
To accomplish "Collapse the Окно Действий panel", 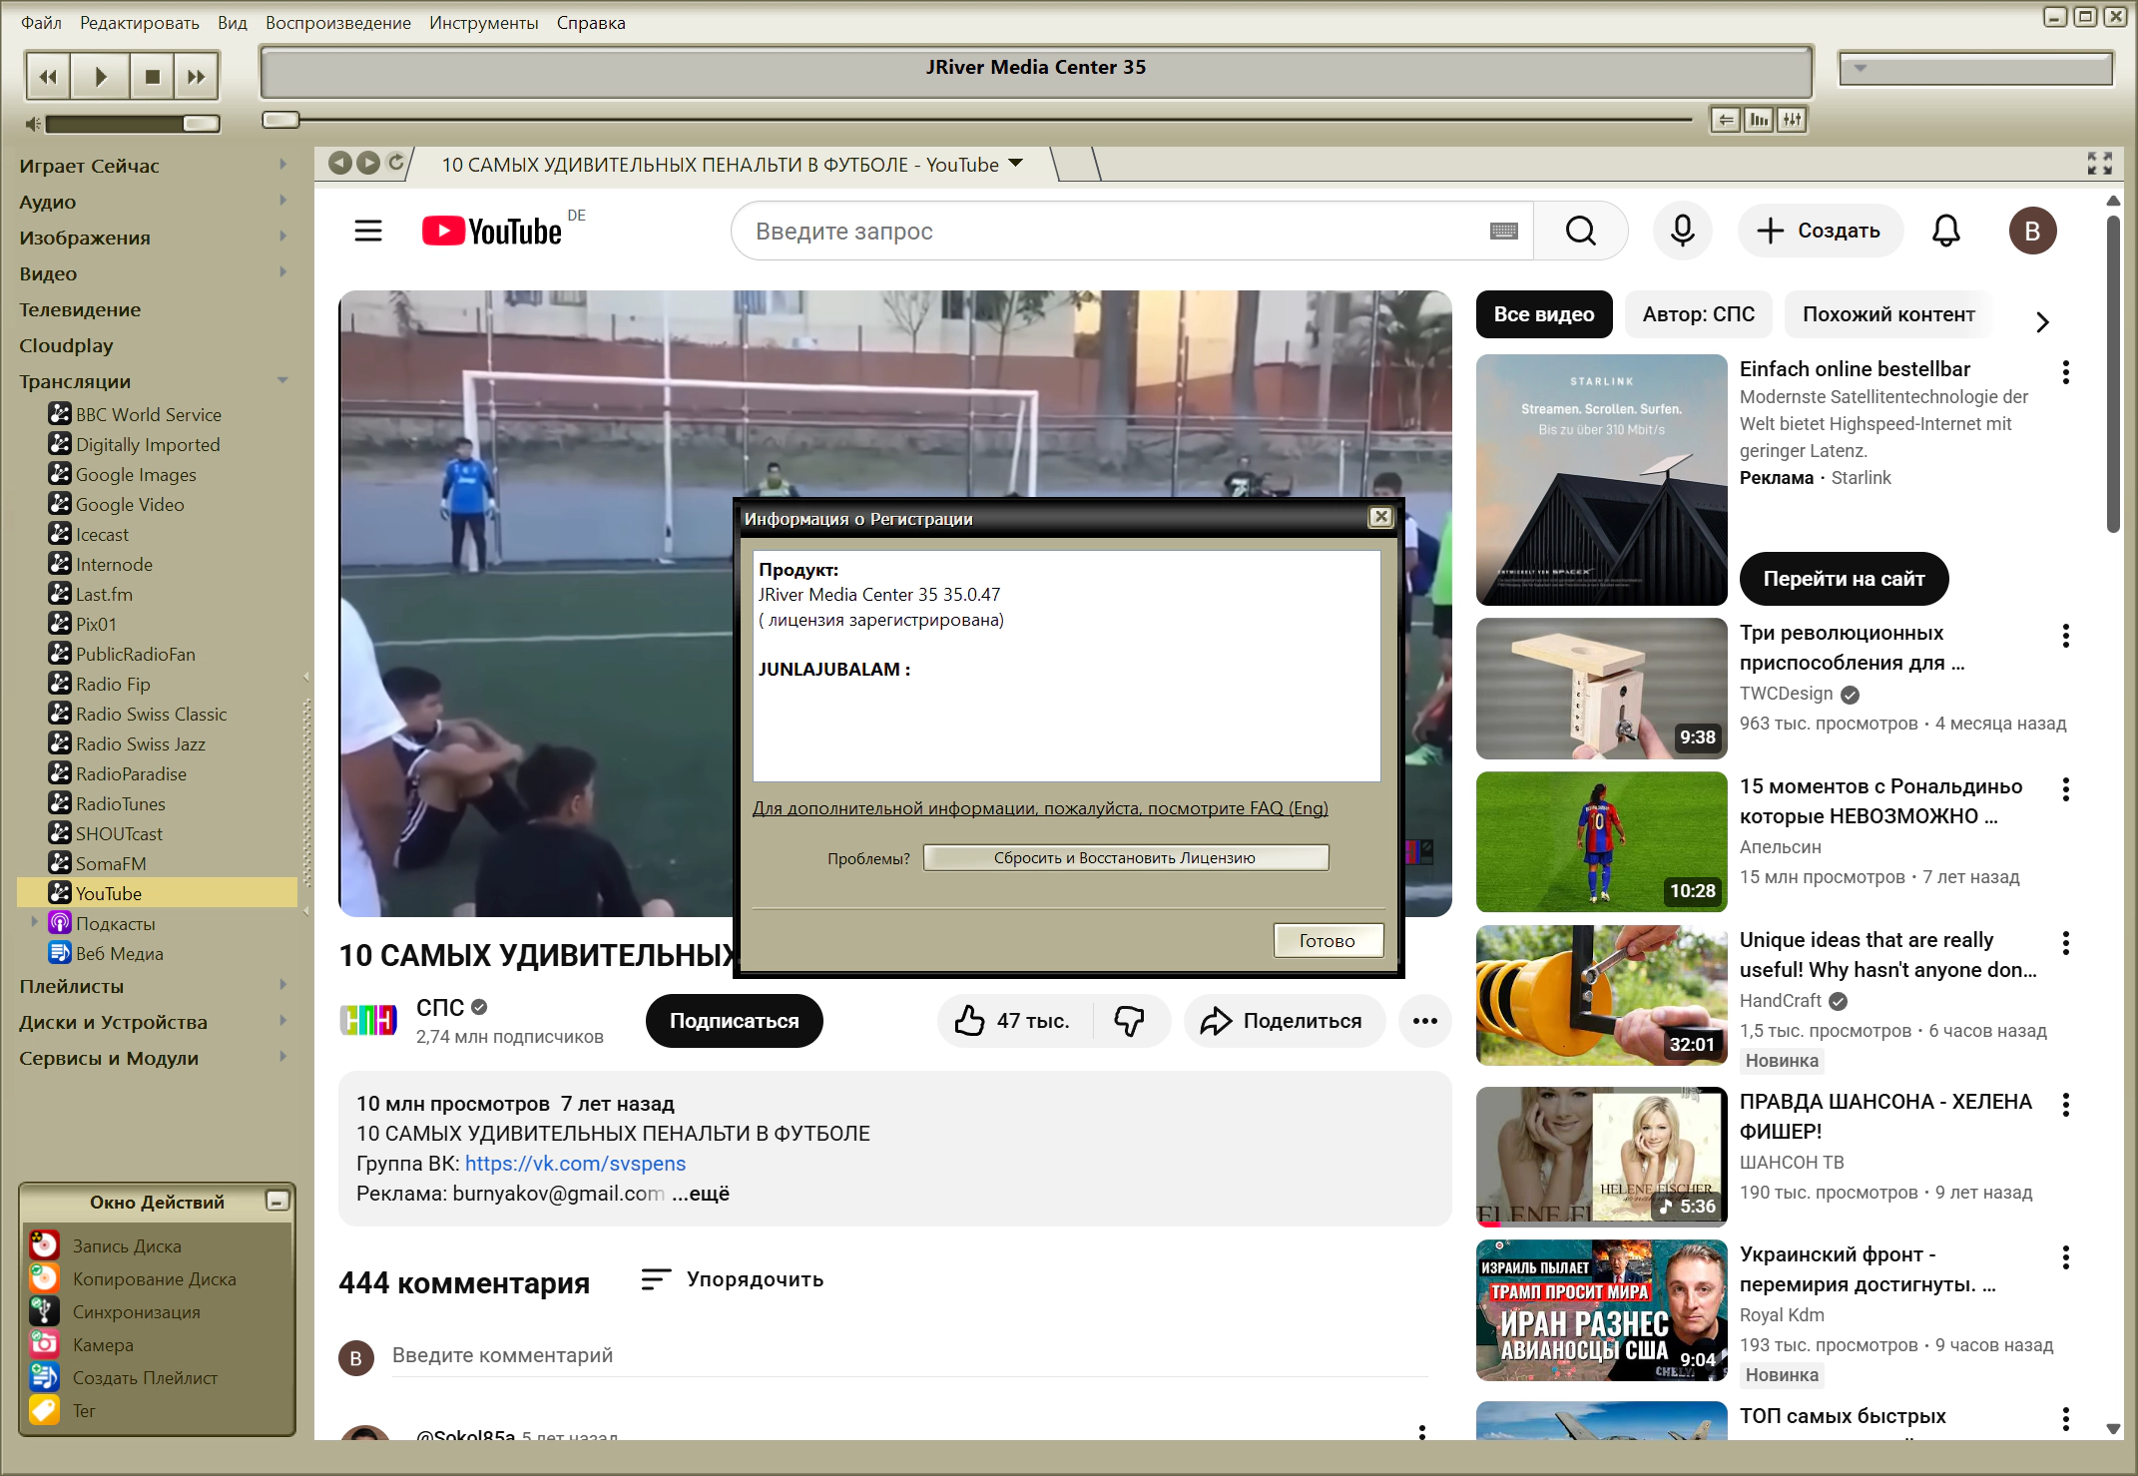I will (276, 1201).
